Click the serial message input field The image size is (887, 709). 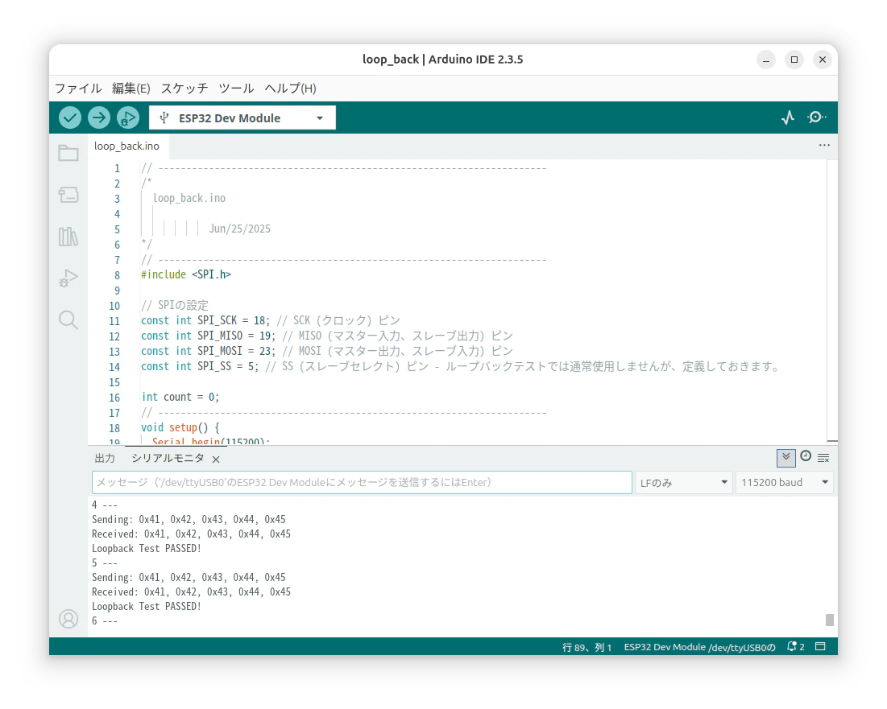[x=362, y=483]
